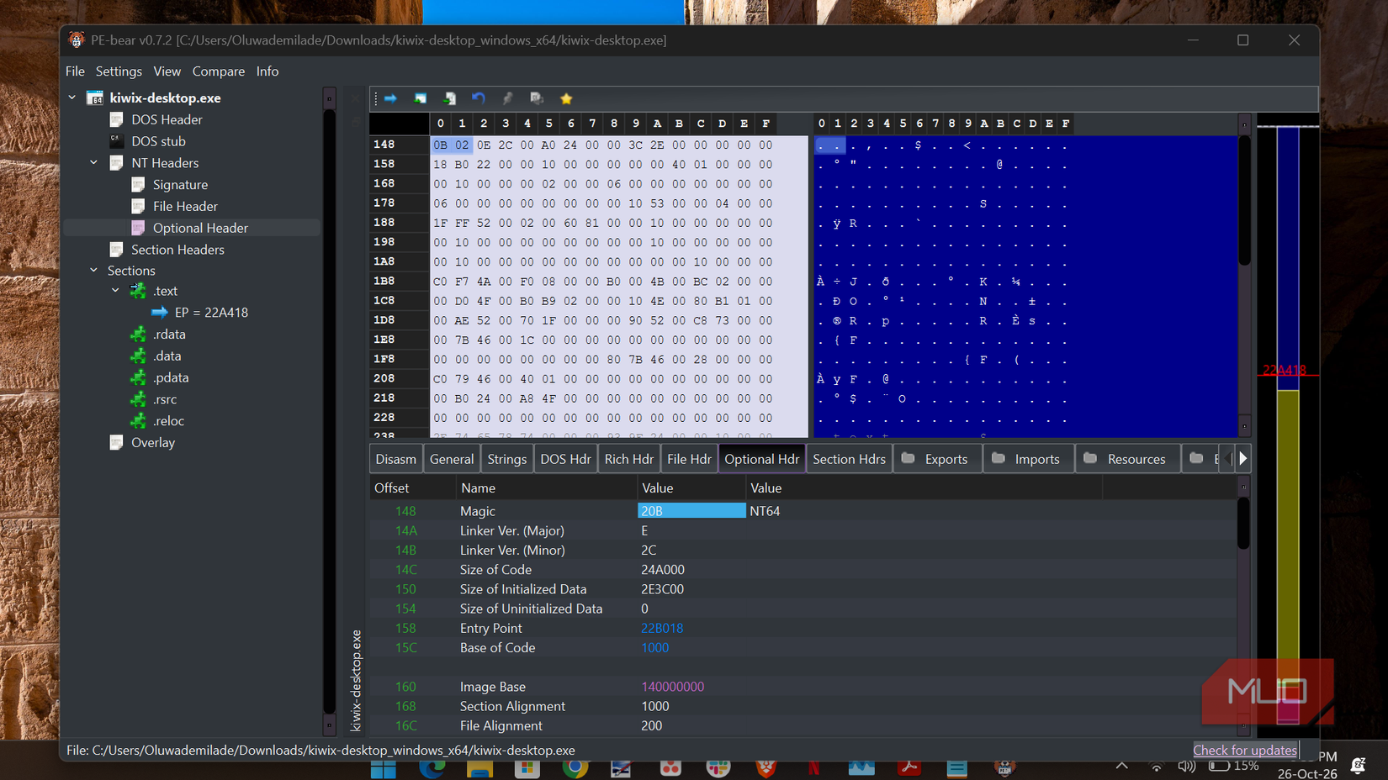Click the grey PE copy toolbar icon

pos(537,98)
